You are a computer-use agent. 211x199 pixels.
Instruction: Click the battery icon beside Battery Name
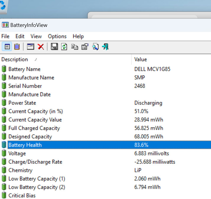click(x=4, y=69)
